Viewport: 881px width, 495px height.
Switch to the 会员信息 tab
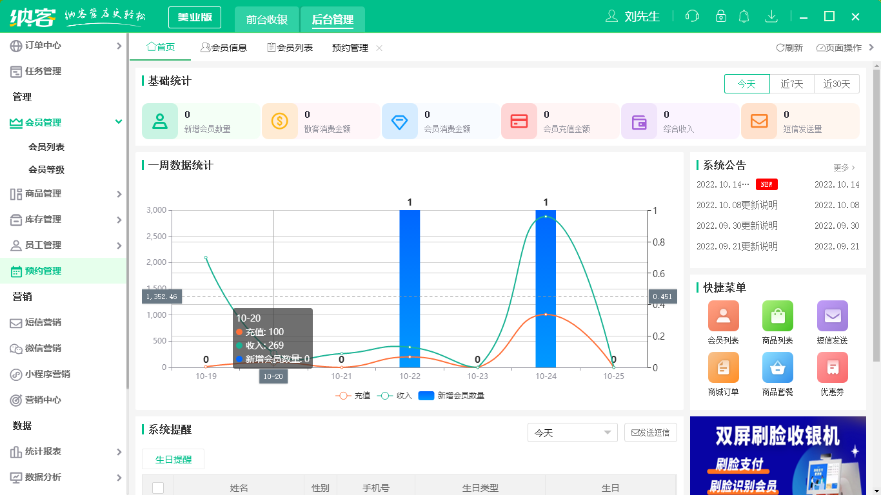224,48
